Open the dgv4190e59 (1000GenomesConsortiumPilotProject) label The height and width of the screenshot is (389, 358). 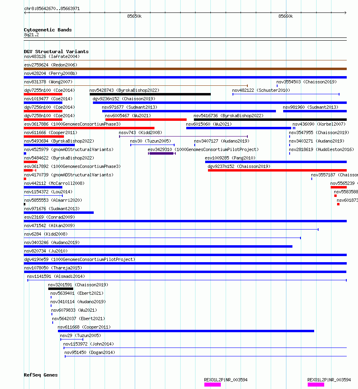[x=80, y=259]
